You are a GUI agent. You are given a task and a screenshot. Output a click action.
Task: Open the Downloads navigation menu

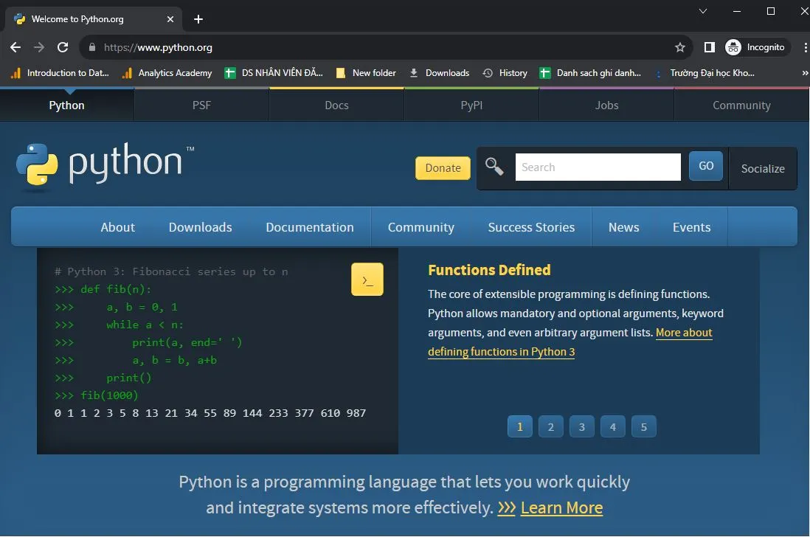click(200, 227)
